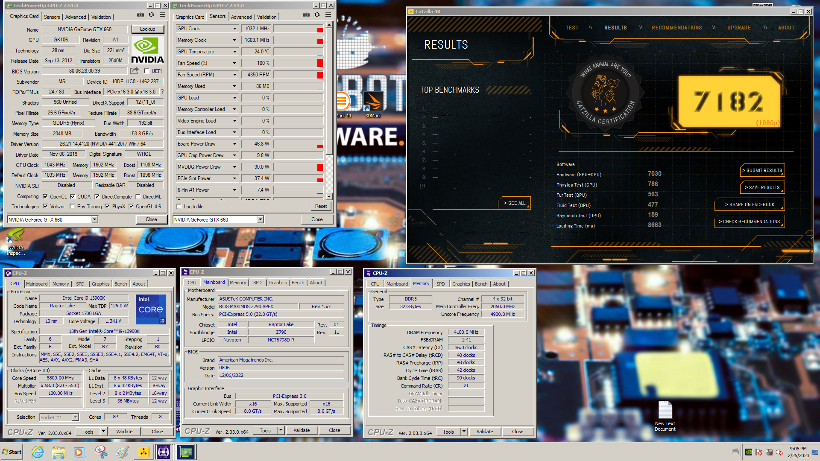
Task: Click the Bus Interface question mark icon
Action: tap(162, 92)
